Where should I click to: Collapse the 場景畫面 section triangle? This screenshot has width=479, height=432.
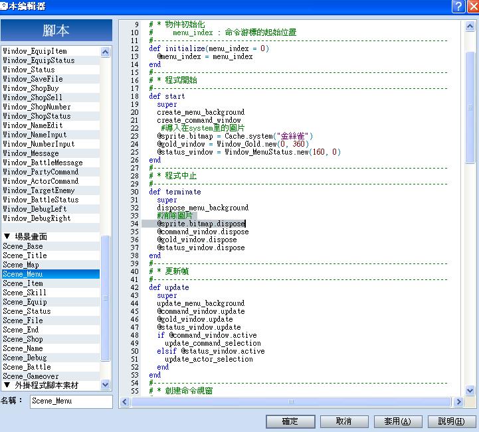click(x=7, y=236)
